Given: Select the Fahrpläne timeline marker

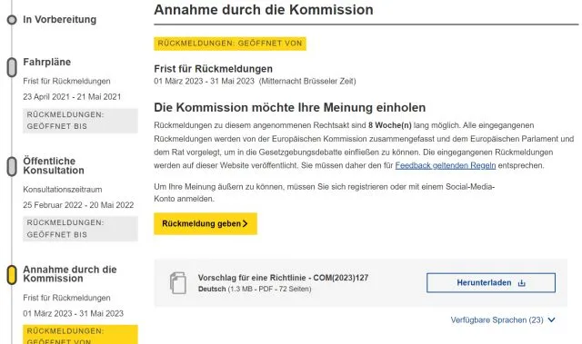Looking at the screenshot, I should (12, 67).
